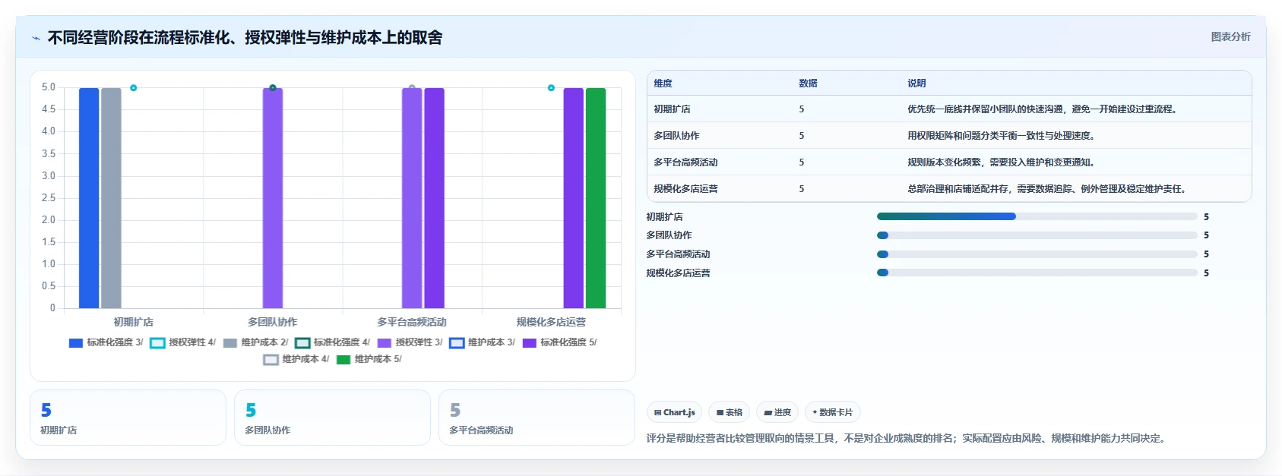Click the 规模化多店运营 x-axis label
Image resolution: width=1282 pixels, height=476 pixels.
[x=551, y=322]
